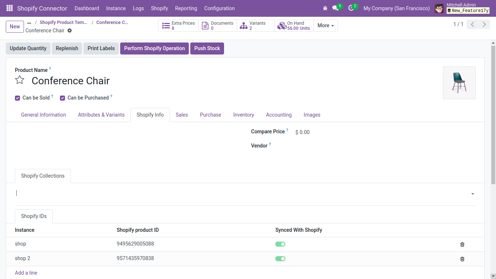This screenshot has height=279, width=496.
Task: Delete the 'shop' Shopify ID row
Action: [x=462, y=244]
